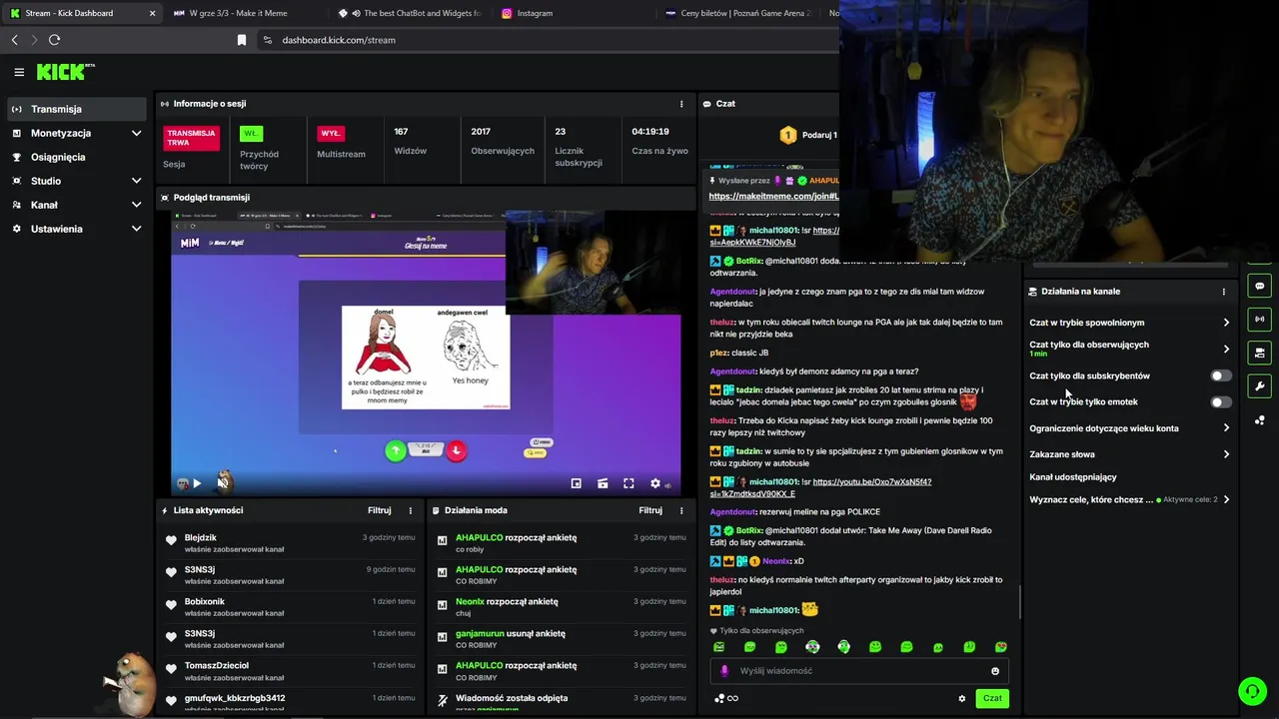This screenshot has height=719, width=1279.
Task: Open the youtu.be link from michal10801
Action: point(819,487)
